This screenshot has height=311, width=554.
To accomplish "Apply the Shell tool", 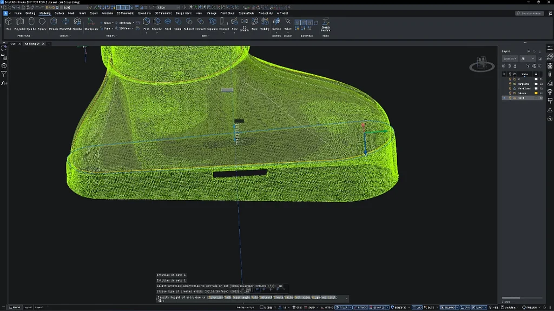I will tap(168, 24).
